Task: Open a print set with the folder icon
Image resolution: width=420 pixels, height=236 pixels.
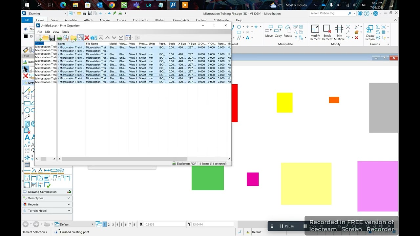Action: point(46,38)
